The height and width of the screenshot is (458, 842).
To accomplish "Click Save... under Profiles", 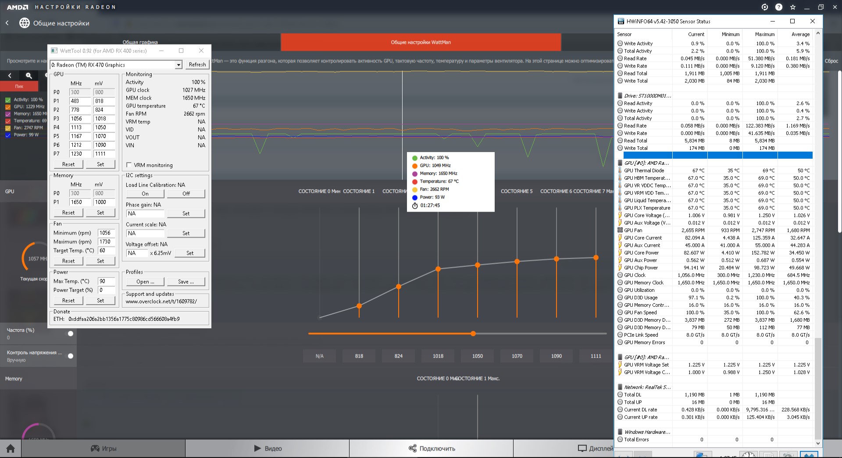I will coord(186,282).
